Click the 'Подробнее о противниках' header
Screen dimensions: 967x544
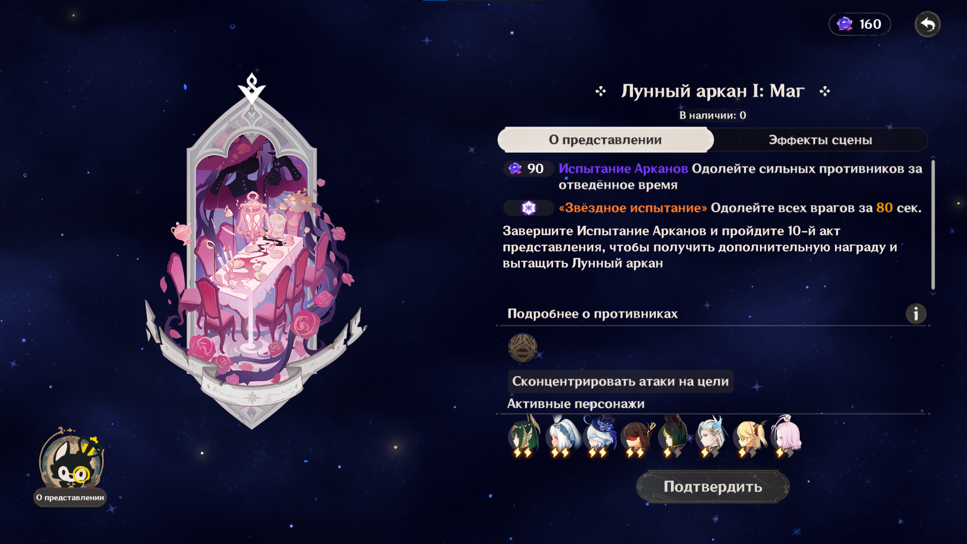(592, 314)
